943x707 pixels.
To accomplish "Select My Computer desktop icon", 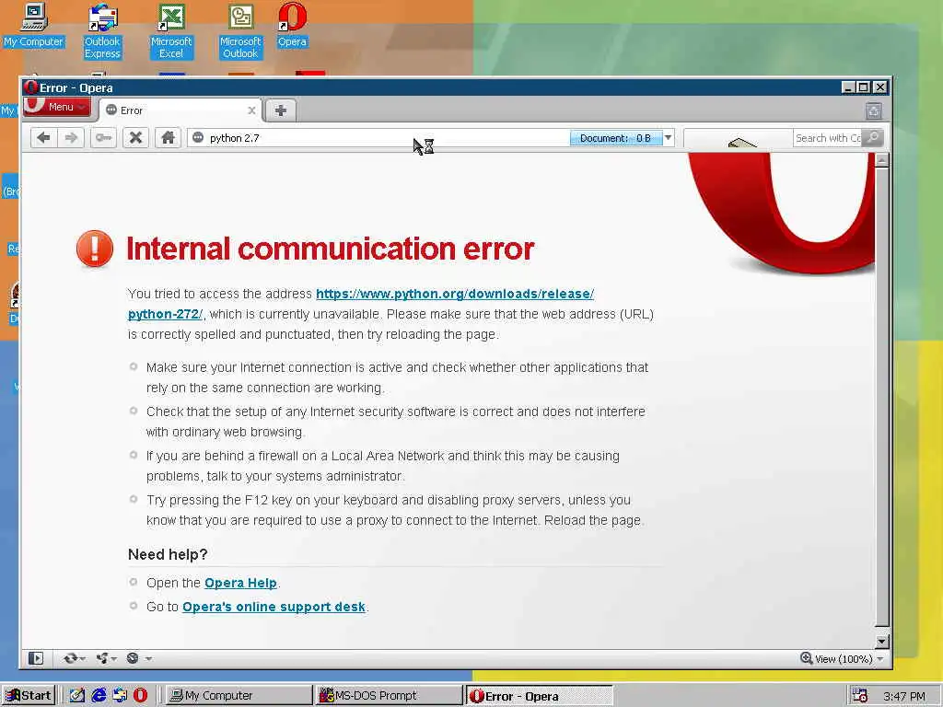I will [33, 26].
